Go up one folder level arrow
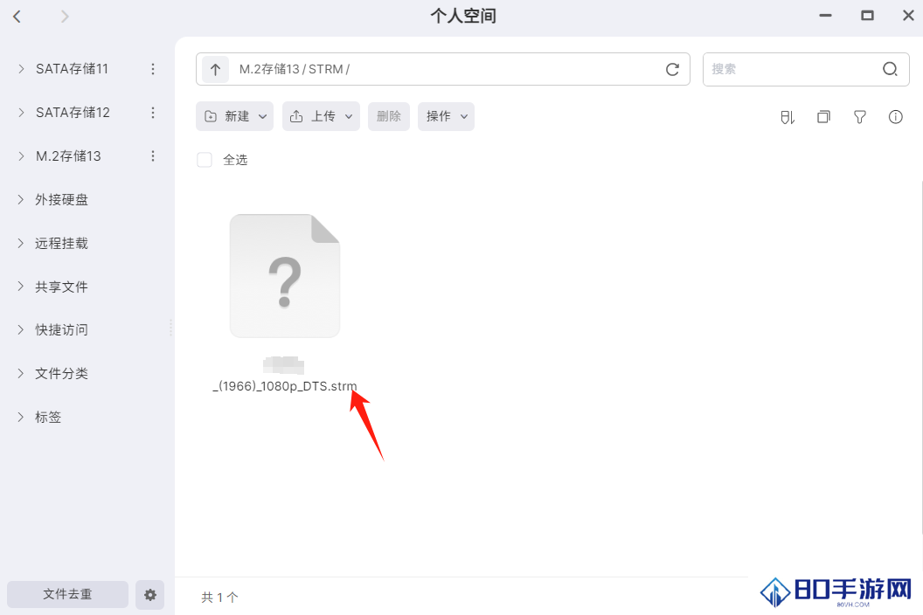 coord(215,69)
